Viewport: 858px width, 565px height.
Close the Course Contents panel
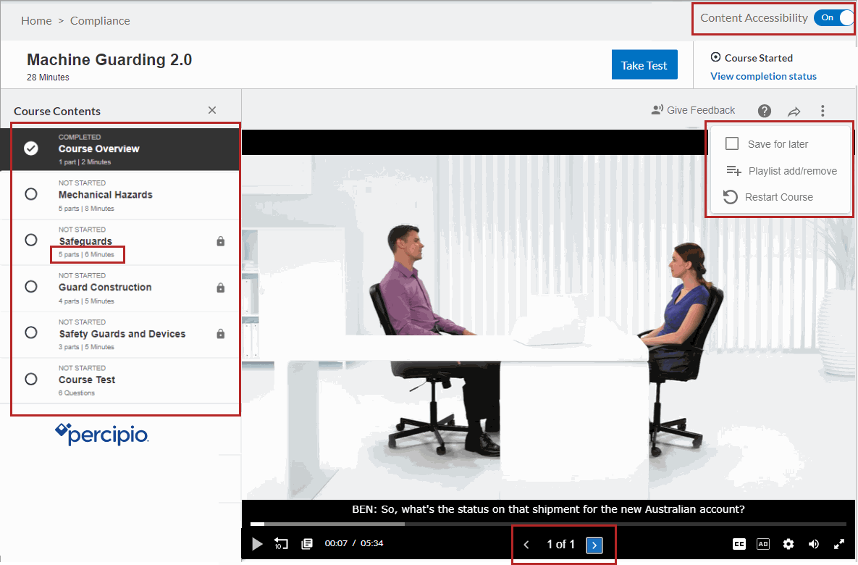click(x=211, y=110)
